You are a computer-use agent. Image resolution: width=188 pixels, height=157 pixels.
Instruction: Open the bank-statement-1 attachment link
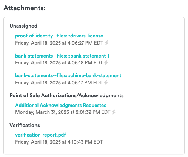pos(62,56)
